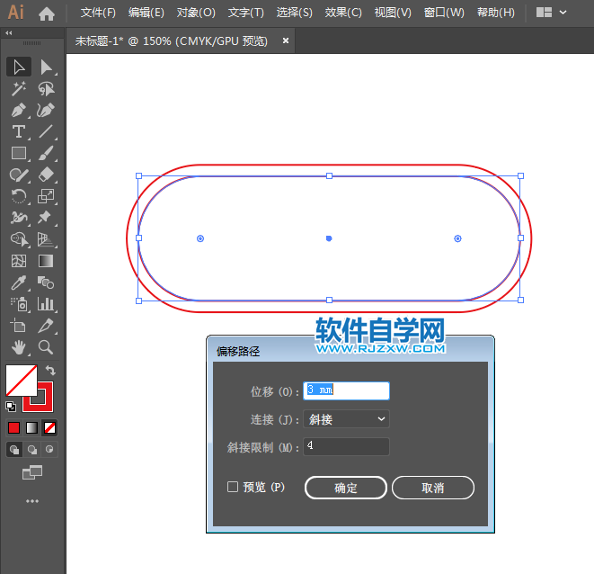Viewport: 594px width, 574px height.
Task: Select the Curvature tool
Action: click(46, 111)
